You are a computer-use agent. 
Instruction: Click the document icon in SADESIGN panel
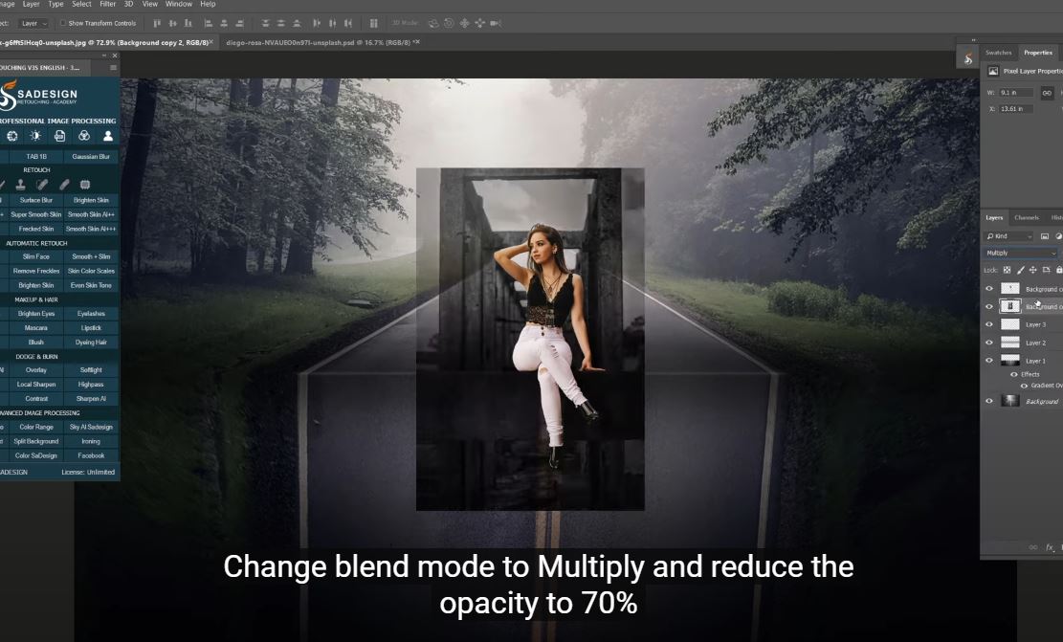[x=59, y=137]
